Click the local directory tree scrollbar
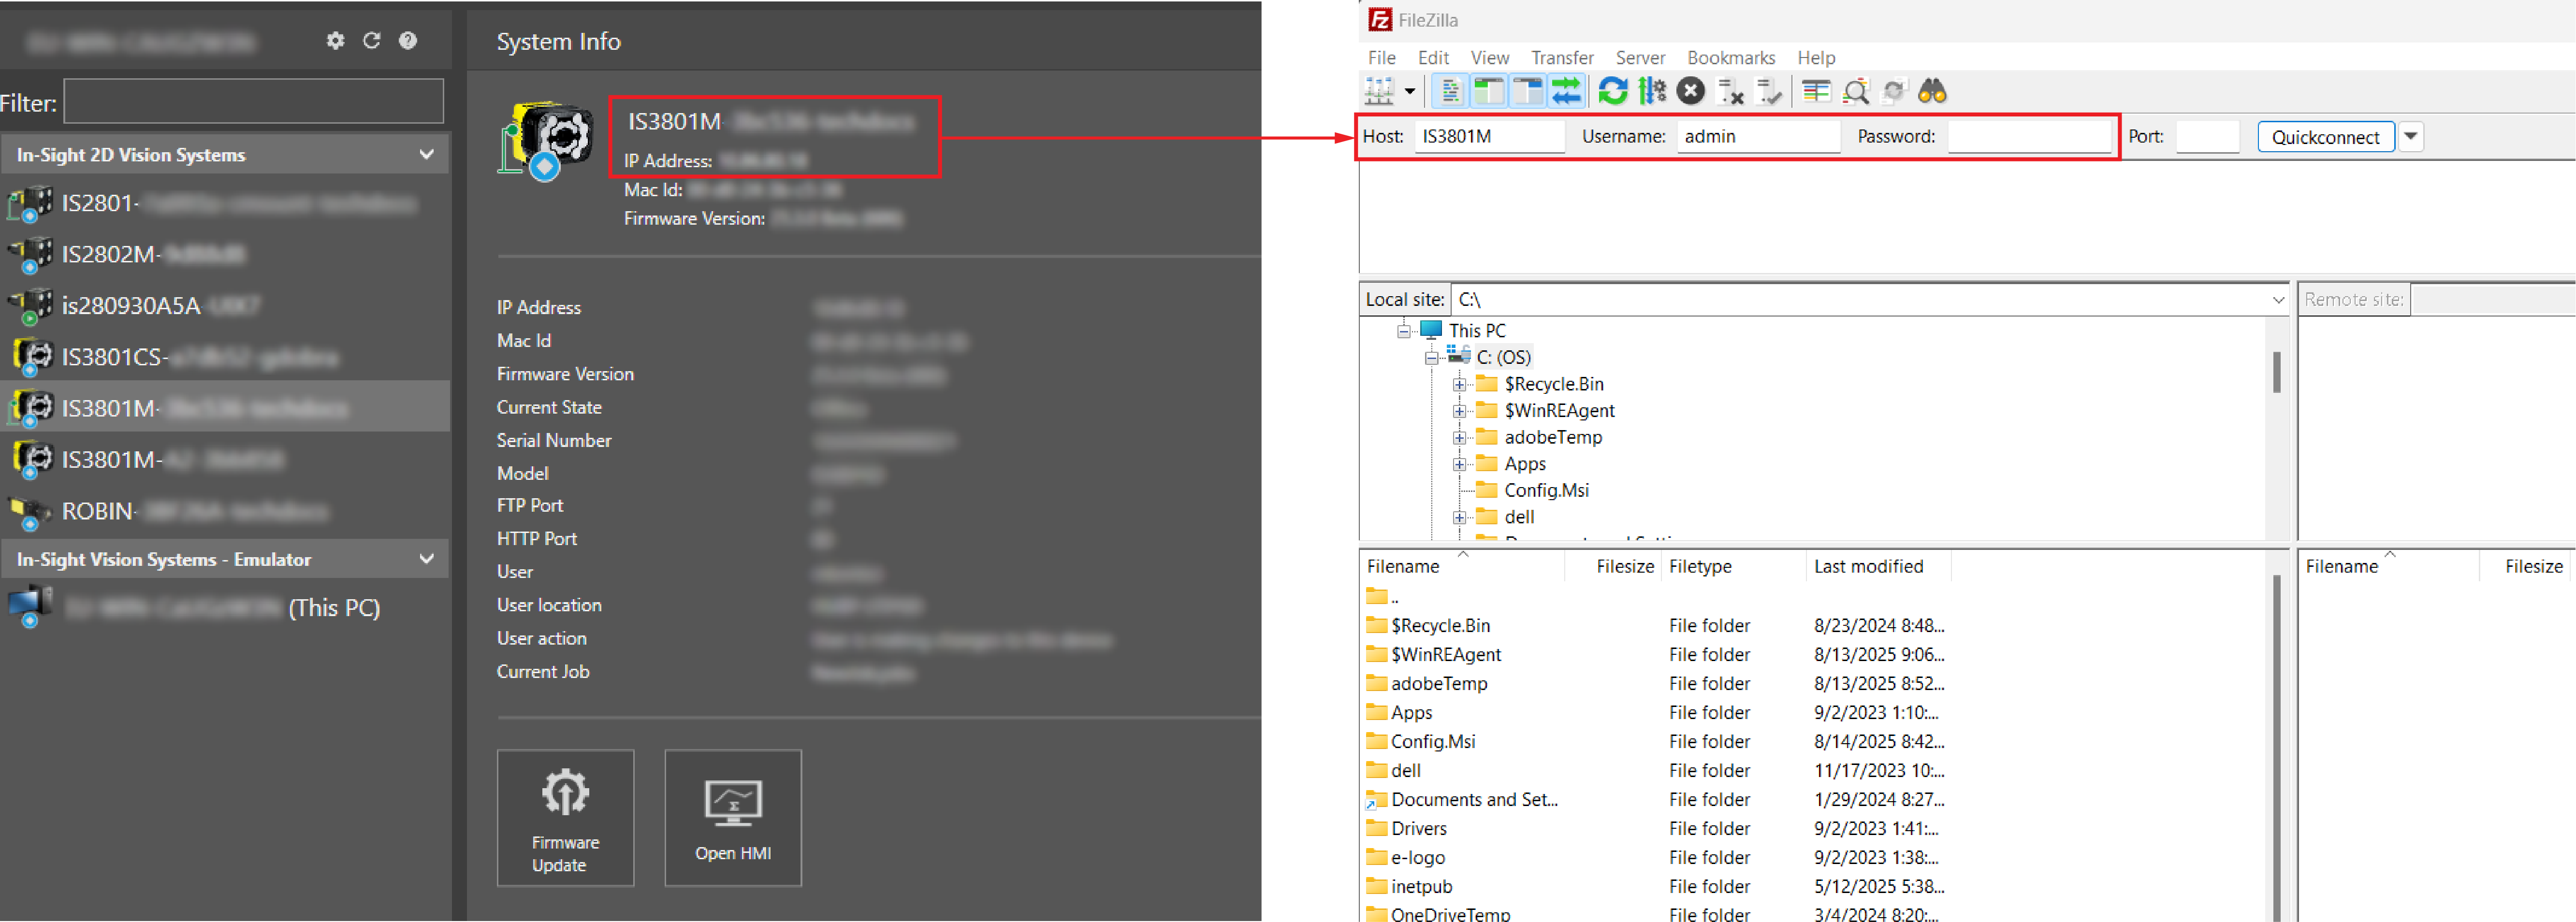Screen dimensions: 2576x922 (x=2276, y=373)
